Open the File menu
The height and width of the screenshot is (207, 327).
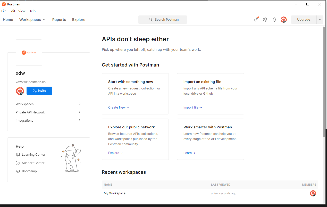tap(4, 11)
